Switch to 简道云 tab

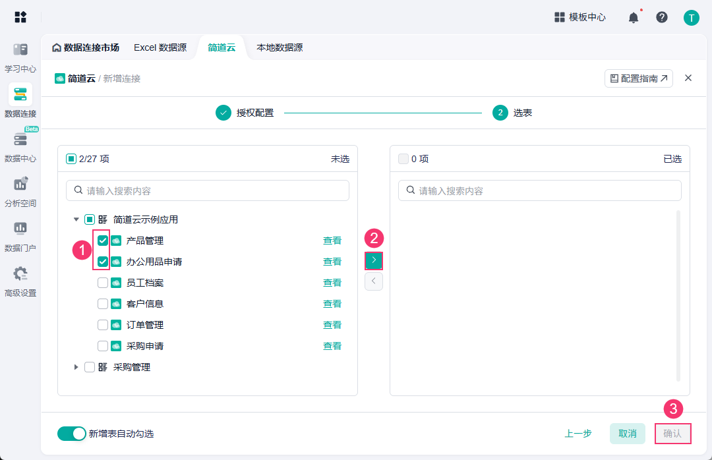(222, 47)
